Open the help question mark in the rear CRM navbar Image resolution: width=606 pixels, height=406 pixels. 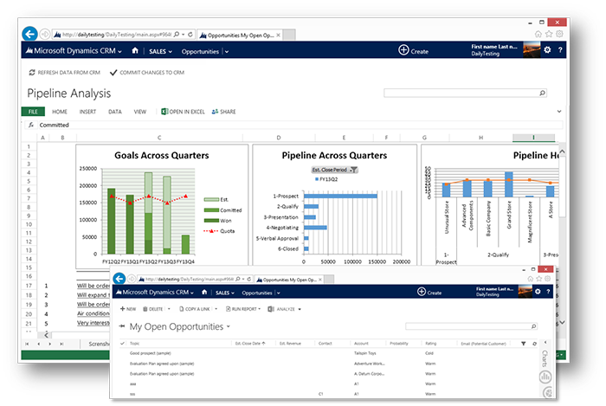click(x=560, y=50)
